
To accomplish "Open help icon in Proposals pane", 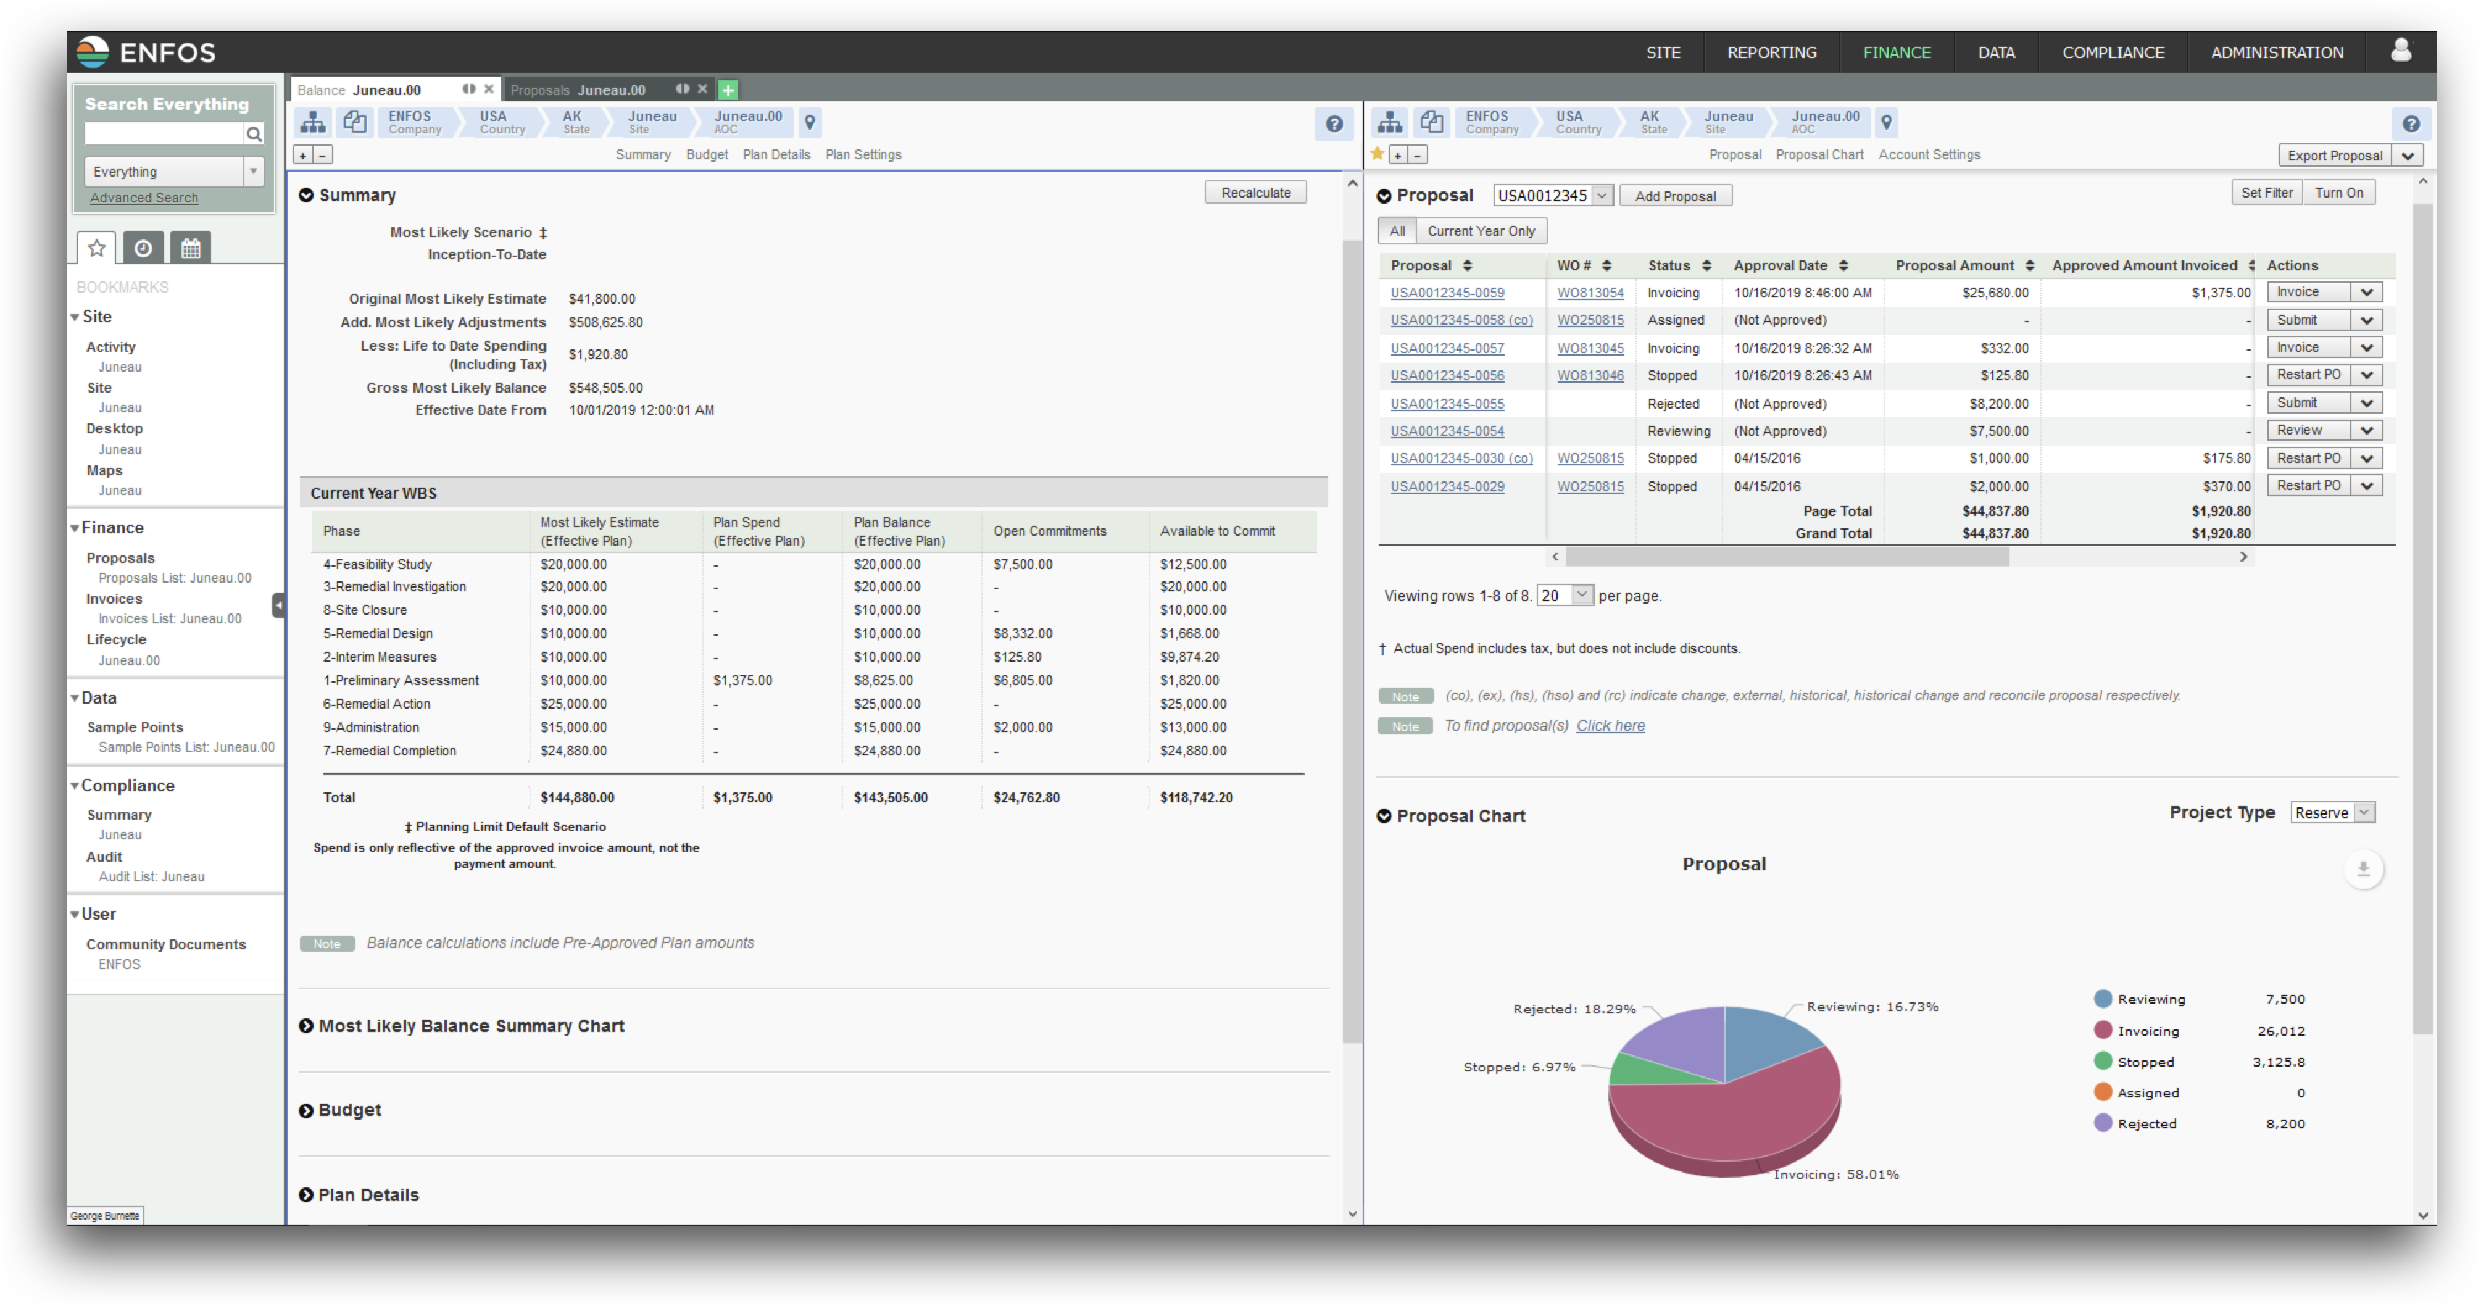I will click(x=2411, y=123).
